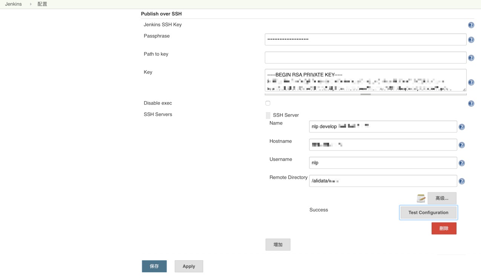Open help for Passphrase field
481x278 pixels.
tap(471, 40)
